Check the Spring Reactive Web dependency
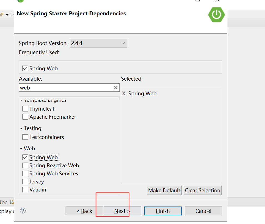Viewport: 265px width, 224px height. tap(25, 166)
